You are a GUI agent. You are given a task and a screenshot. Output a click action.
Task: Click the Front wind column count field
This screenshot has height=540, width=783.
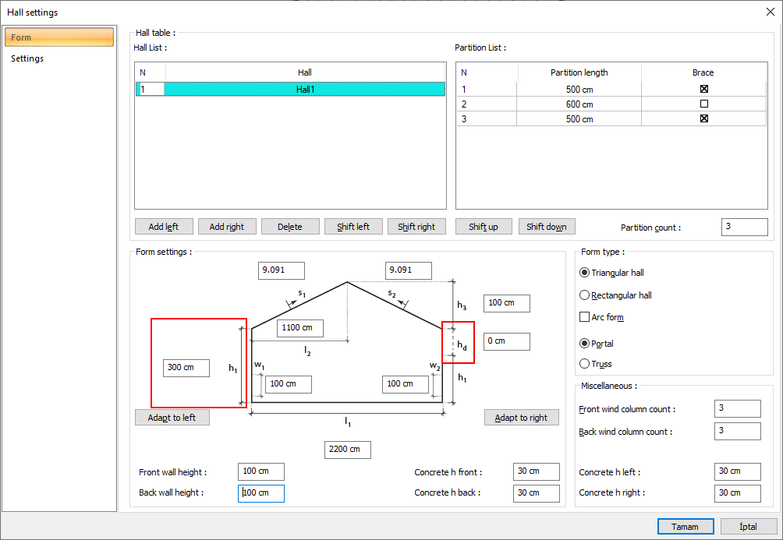[x=737, y=409]
